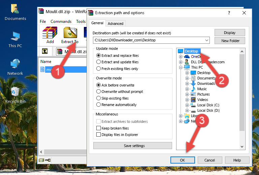Close the Extraction path and options dialog
The image size is (259, 175).
(x=244, y=13)
